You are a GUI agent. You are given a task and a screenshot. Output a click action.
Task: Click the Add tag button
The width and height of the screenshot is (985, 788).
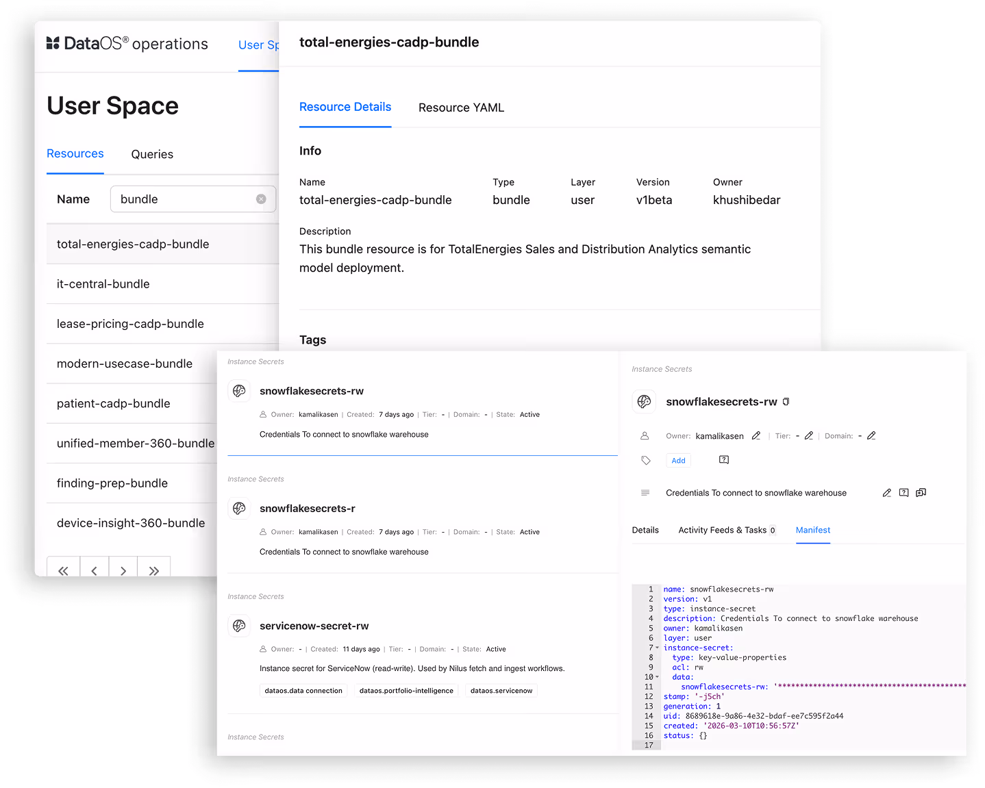[x=678, y=461]
